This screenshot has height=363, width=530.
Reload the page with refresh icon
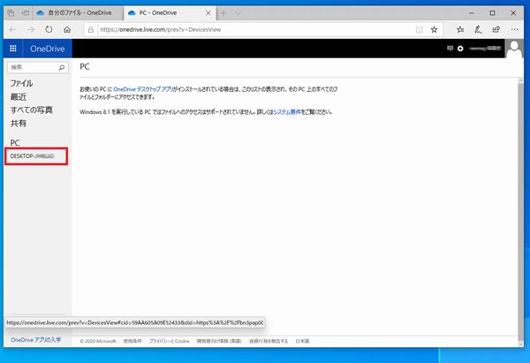[49, 30]
